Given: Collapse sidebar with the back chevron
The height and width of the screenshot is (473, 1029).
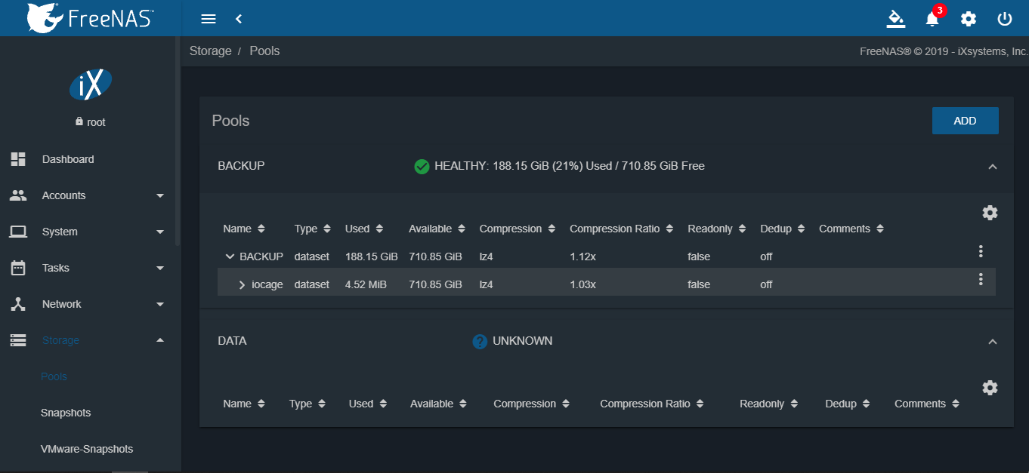Looking at the screenshot, I should [239, 19].
